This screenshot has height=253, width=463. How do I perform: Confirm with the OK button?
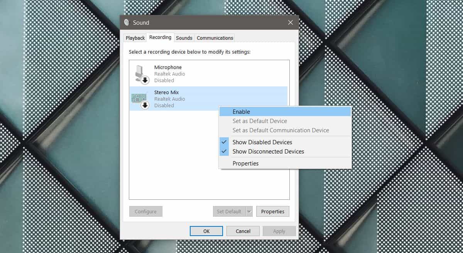206,231
